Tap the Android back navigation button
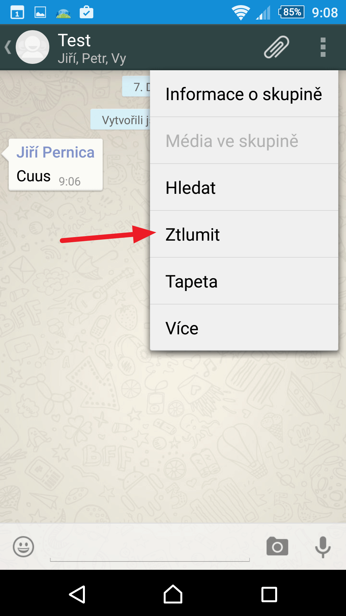The height and width of the screenshot is (616, 346). tap(77, 595)
